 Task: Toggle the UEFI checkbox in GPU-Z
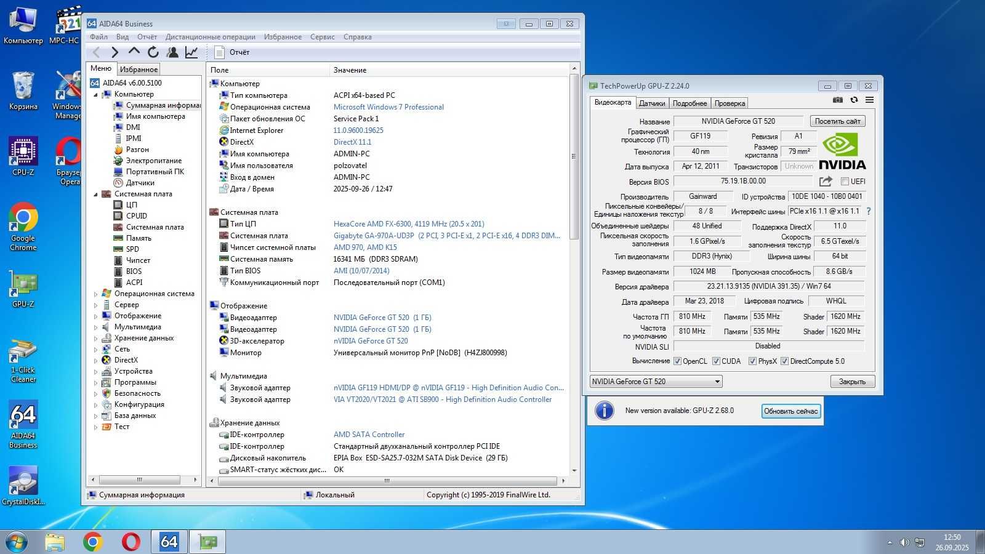[845, 182]
